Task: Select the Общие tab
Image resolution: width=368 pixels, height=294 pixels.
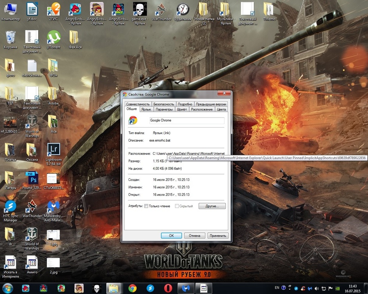Action: (132, 109)
